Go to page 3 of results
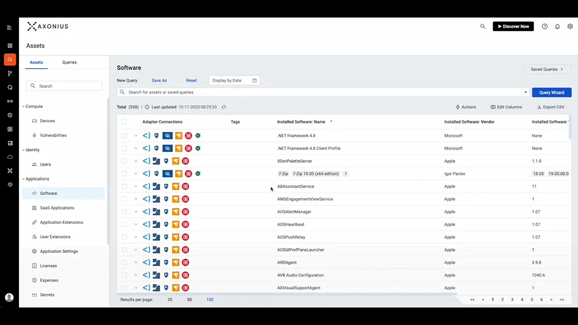The image size is (578, 325). pos(512,300)
